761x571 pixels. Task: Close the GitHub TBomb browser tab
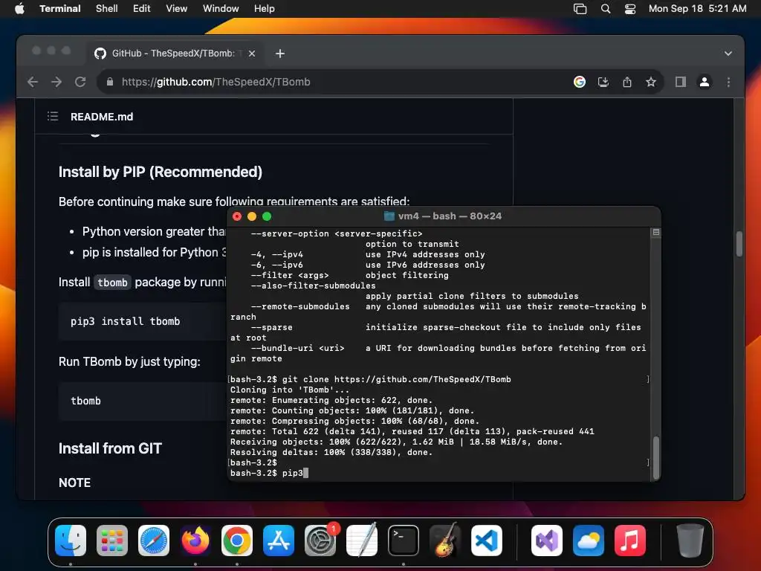click(252, 54)
